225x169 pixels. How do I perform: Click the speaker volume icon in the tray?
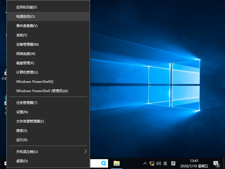click(158, 163)
